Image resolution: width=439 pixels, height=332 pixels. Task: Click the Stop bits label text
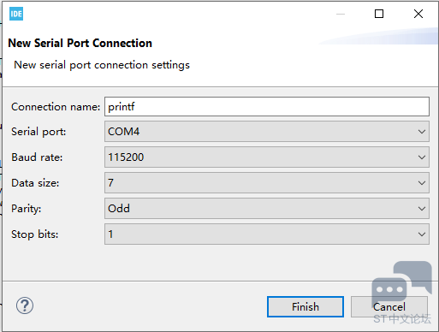(35, 234)
